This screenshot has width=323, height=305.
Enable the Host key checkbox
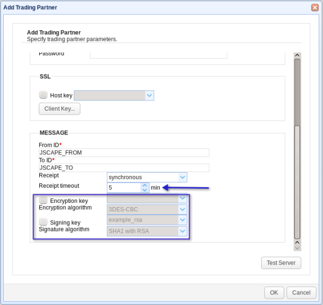[44, 95]
